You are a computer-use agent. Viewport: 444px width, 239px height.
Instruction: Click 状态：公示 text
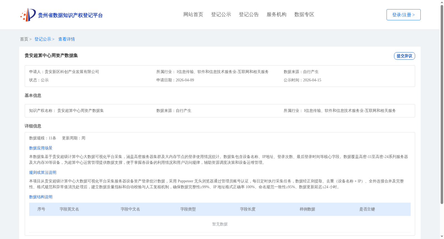[39, 80]
